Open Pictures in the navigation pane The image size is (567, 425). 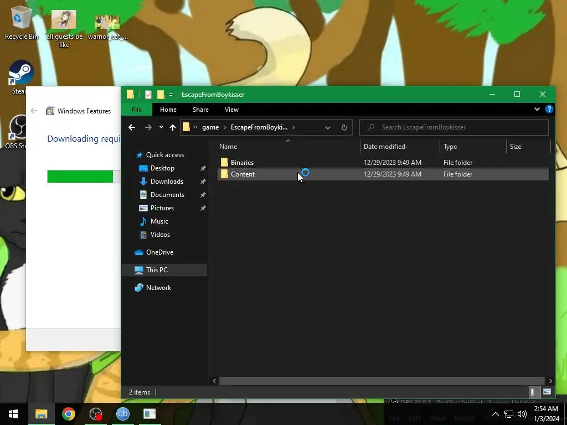coord(162,208)
